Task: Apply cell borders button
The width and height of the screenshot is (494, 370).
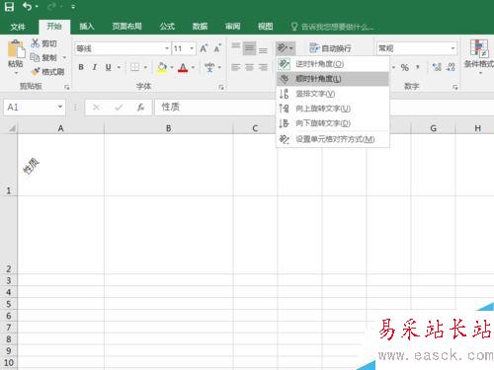Action: 134,67
